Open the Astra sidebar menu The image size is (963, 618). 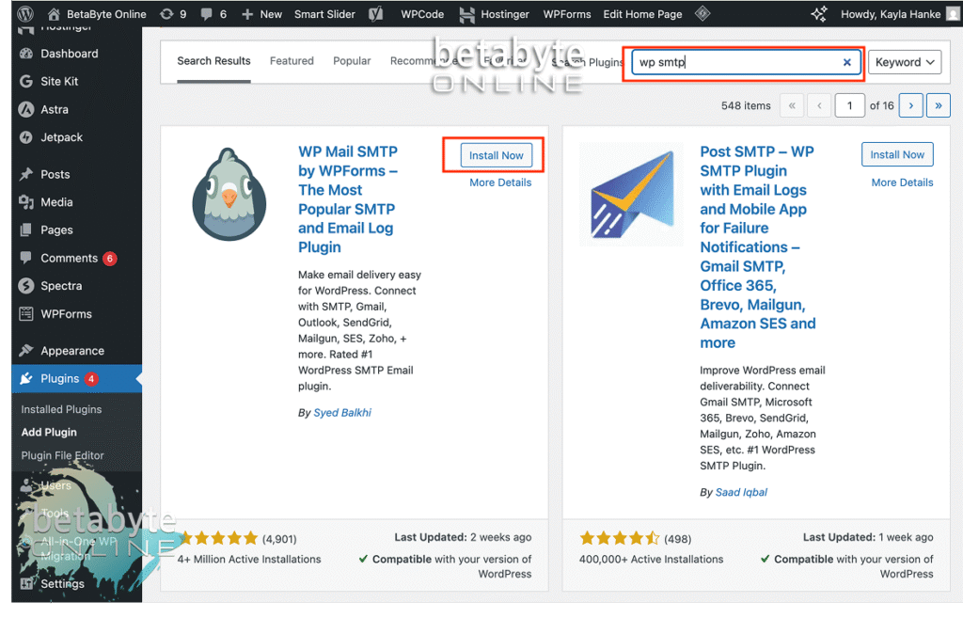[54, 109]
